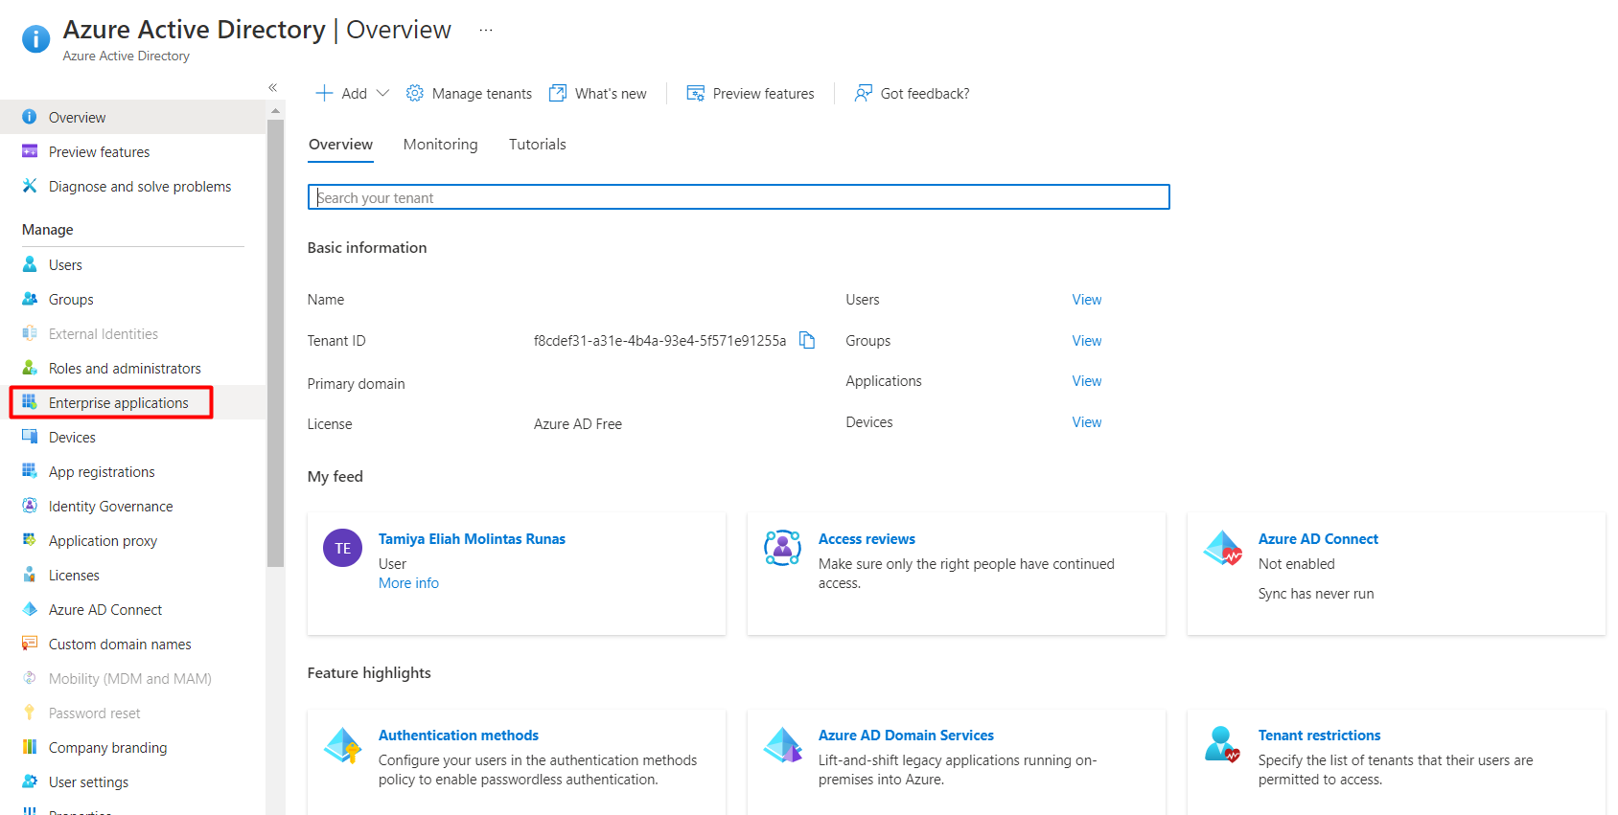View Devices link in basic information
The height and width of the screenshot is (815, 1618).
tap(1086, 422)
